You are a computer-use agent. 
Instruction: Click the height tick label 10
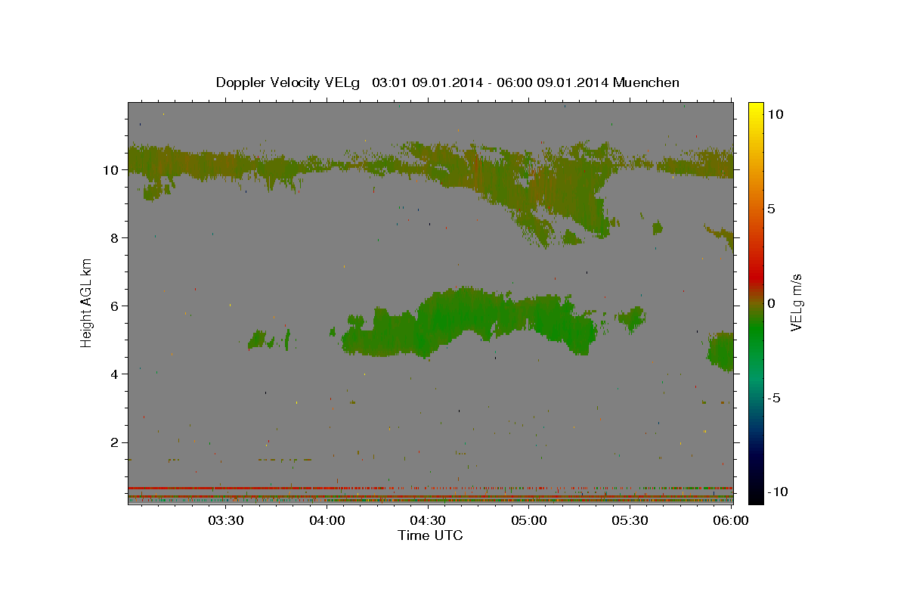(112, 170)
